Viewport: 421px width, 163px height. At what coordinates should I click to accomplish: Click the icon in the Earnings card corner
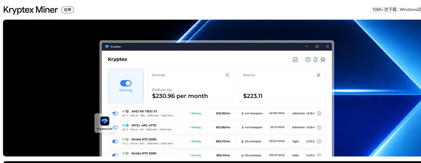(x=227, y=75)
